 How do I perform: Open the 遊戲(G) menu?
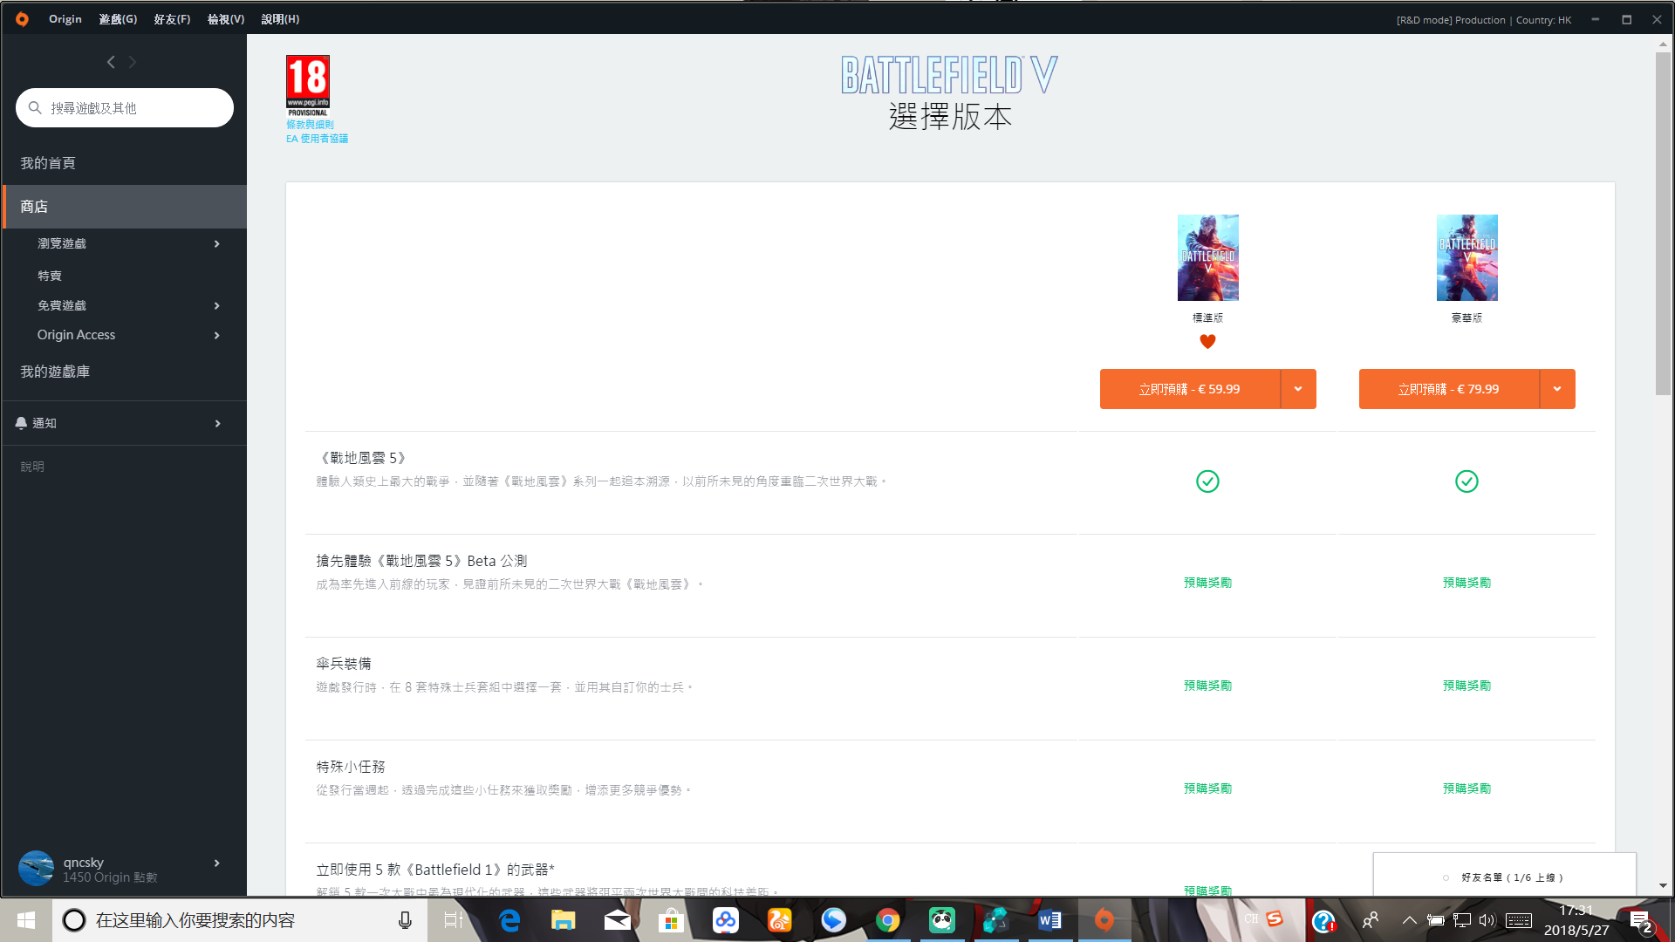118,19
